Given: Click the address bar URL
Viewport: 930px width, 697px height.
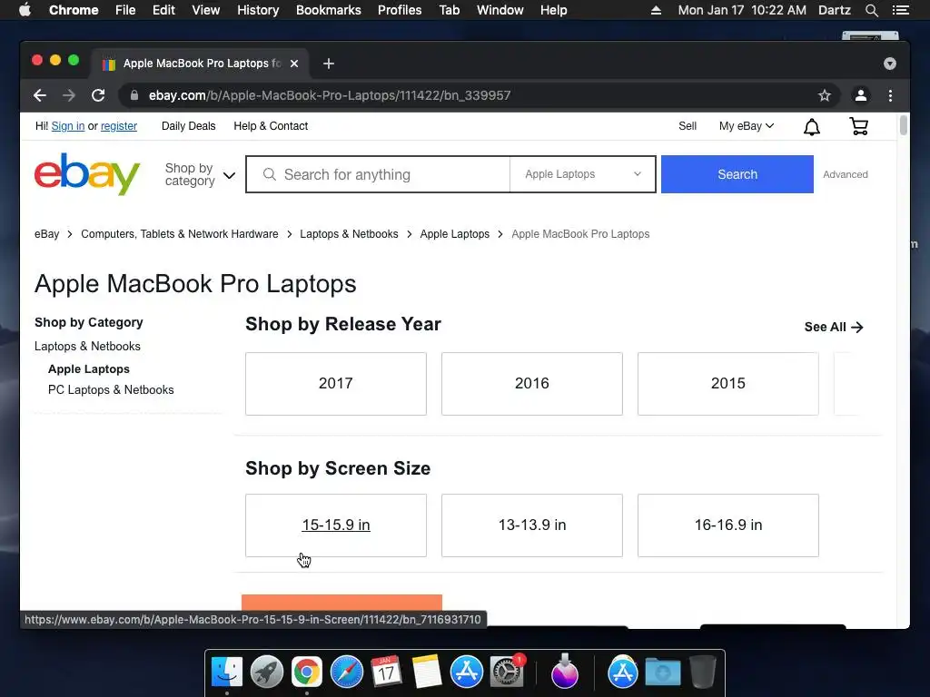Looking at the screenshot, I should point(329,95).
